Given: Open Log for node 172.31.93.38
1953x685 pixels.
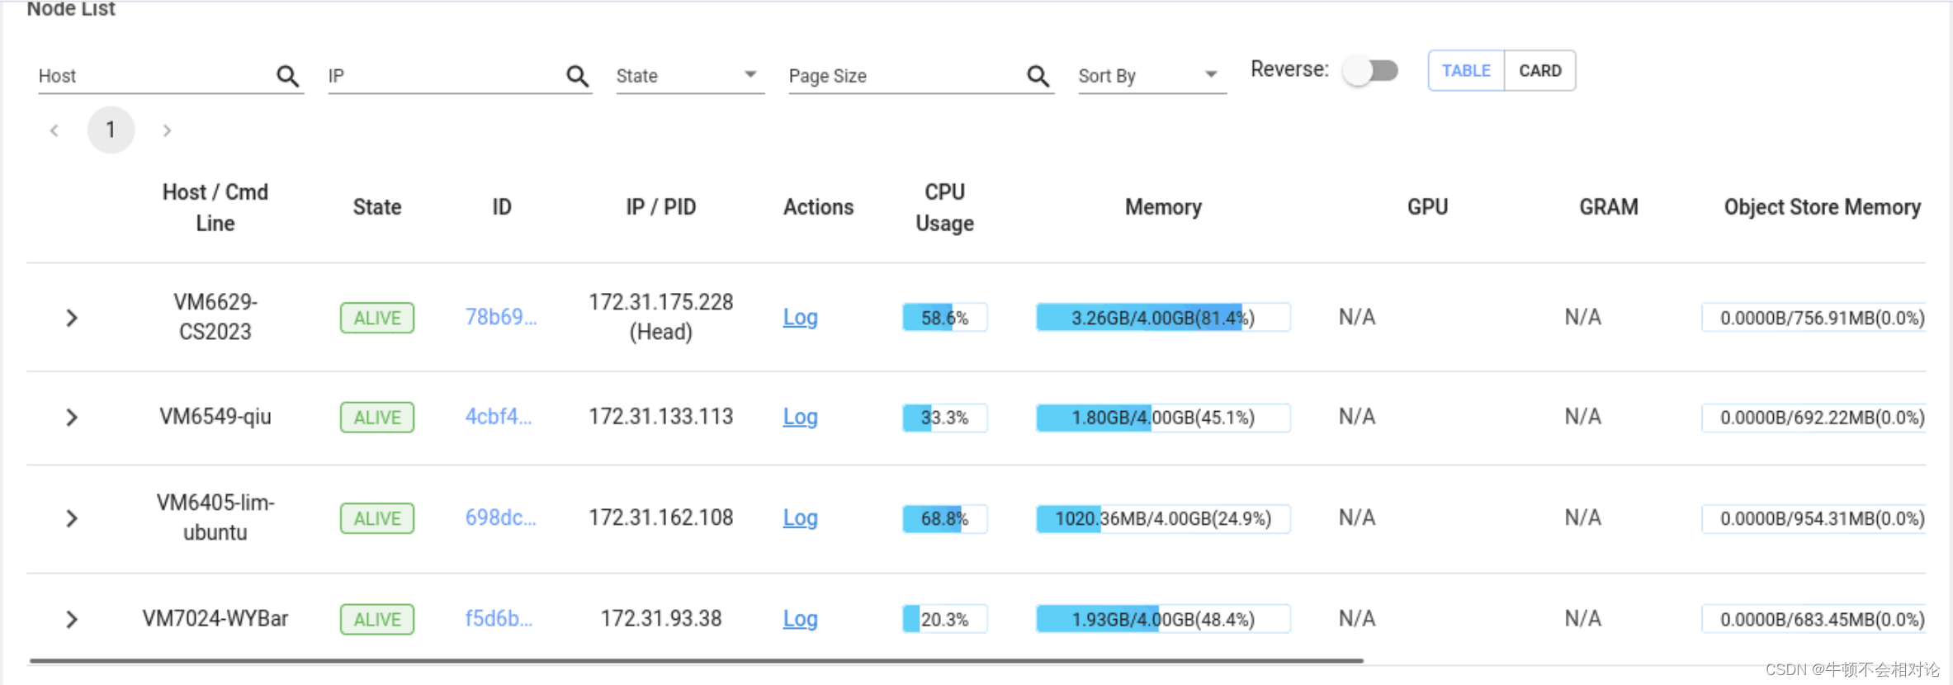Looking at the screenshot, I should pyautogui.click(x=800, y=619).
